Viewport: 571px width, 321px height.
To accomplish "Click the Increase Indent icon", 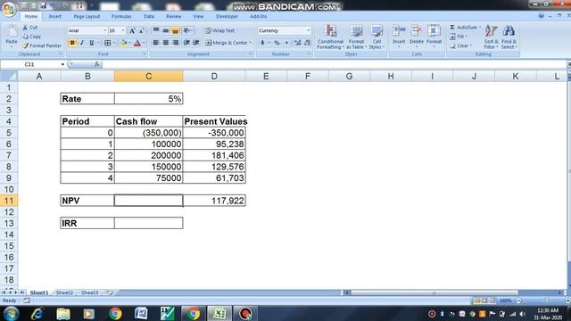I will coord(196,43).
